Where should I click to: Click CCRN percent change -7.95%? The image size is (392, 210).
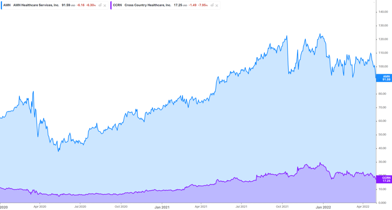[203, 5]
